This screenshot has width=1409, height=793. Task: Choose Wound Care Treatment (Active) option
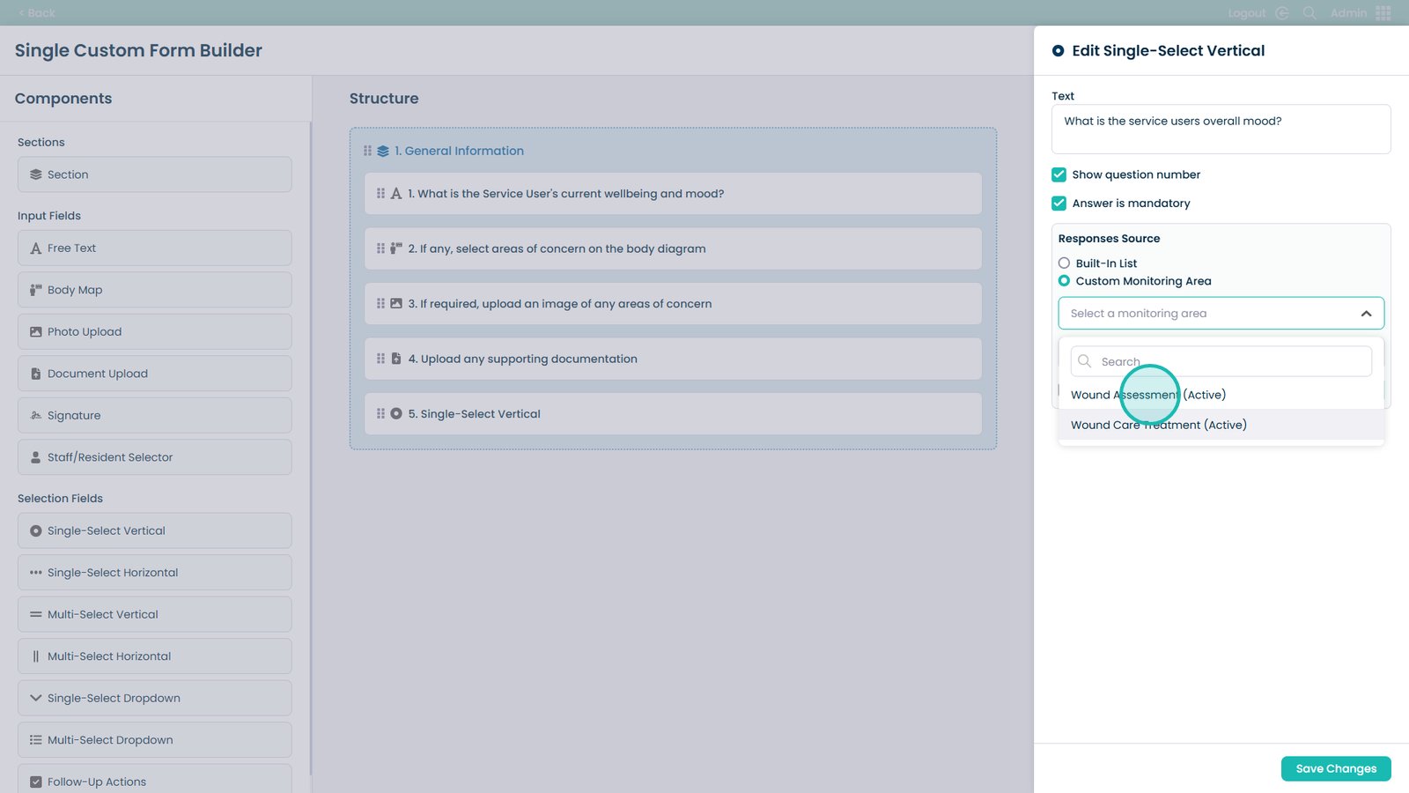(x=1158, y=425)
